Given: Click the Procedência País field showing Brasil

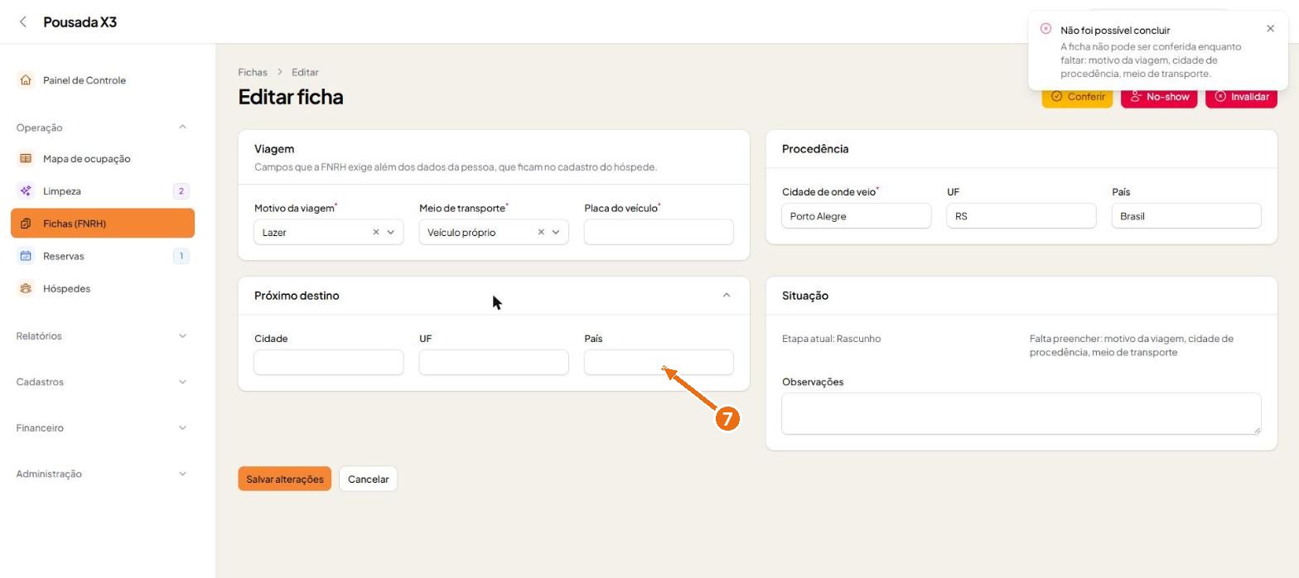Looking at the screenshot, I should [1186, 216].
